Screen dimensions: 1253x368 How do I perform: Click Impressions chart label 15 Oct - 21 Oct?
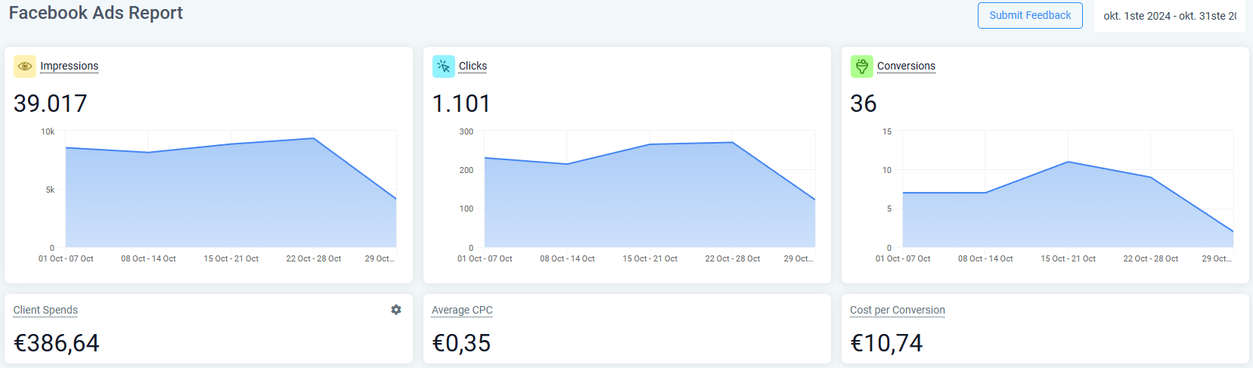[231, 258]
